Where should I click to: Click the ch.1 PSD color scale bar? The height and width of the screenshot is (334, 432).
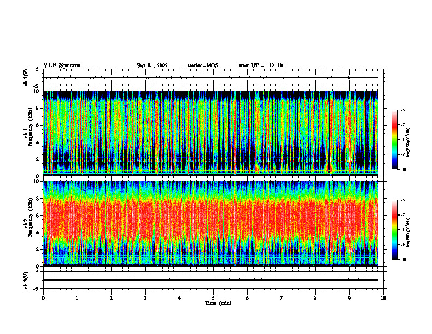click(x=394, y=140)
